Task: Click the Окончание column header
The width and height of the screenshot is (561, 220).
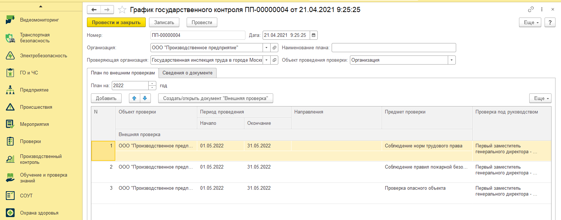Action: click(267, 123)
